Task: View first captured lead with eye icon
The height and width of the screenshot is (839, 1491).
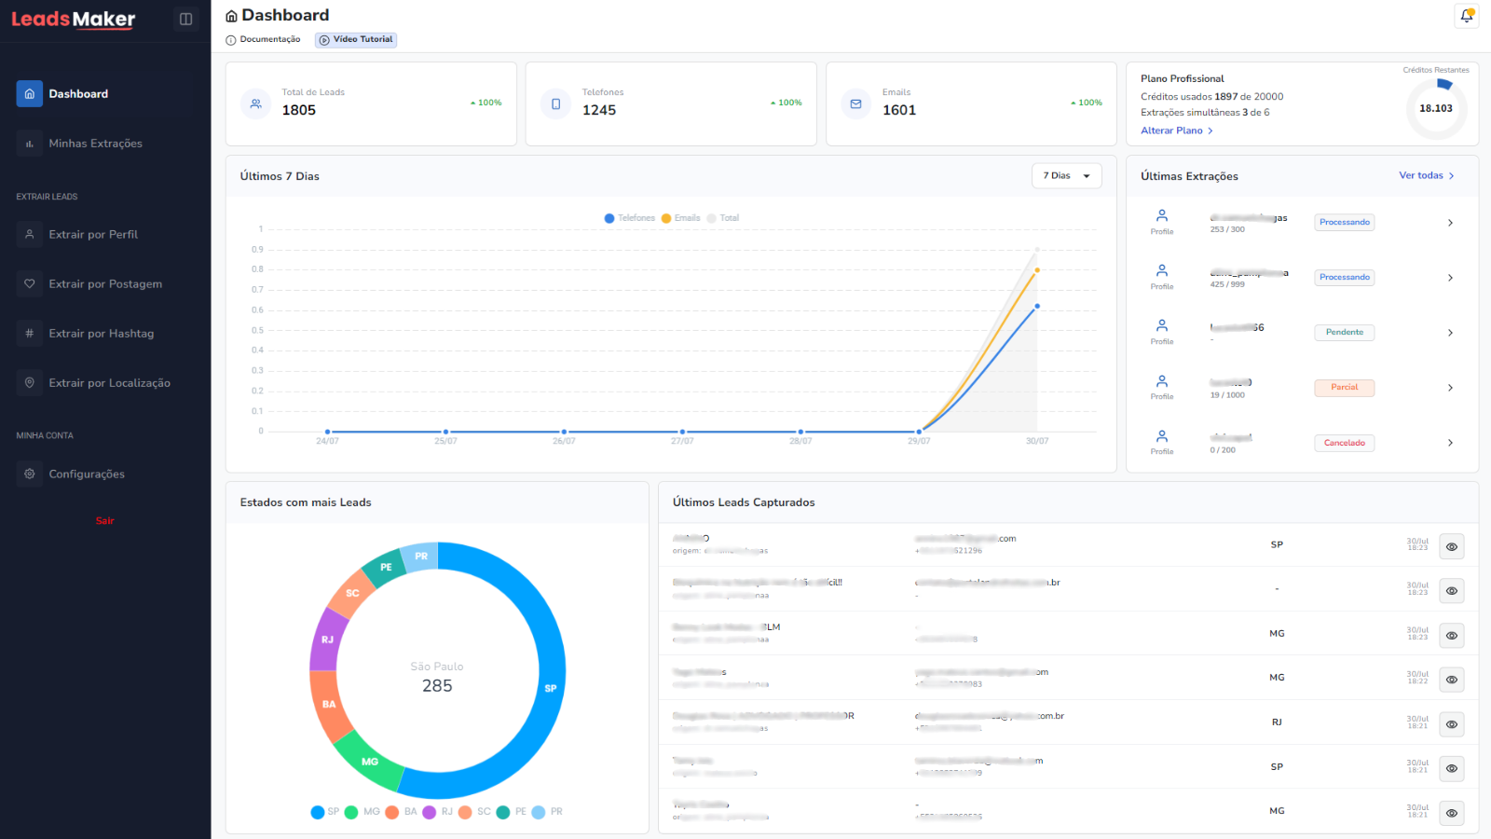Action: click(1451, 547)
